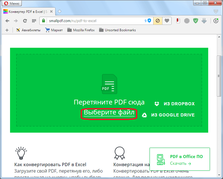Click the Выберите файл link
This screenshot has height=179, width=223.
click(109, 113)
